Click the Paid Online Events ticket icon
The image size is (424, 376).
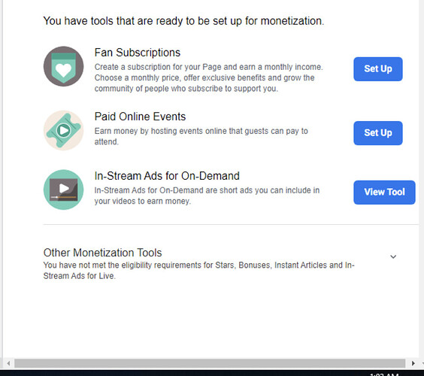click(64, 130)
